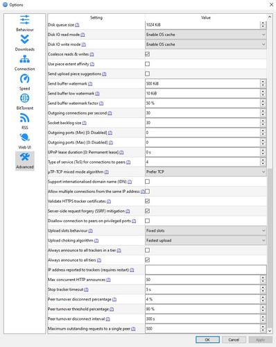Click the Max concurrent HTTP announces field
This screenshot has width=276, height=347.
tap(202, 280)
